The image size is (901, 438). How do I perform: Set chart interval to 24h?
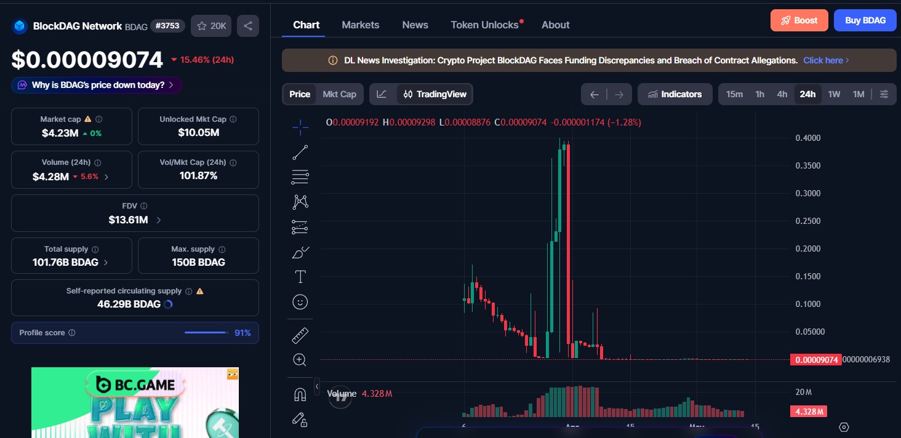coord(807,94)
